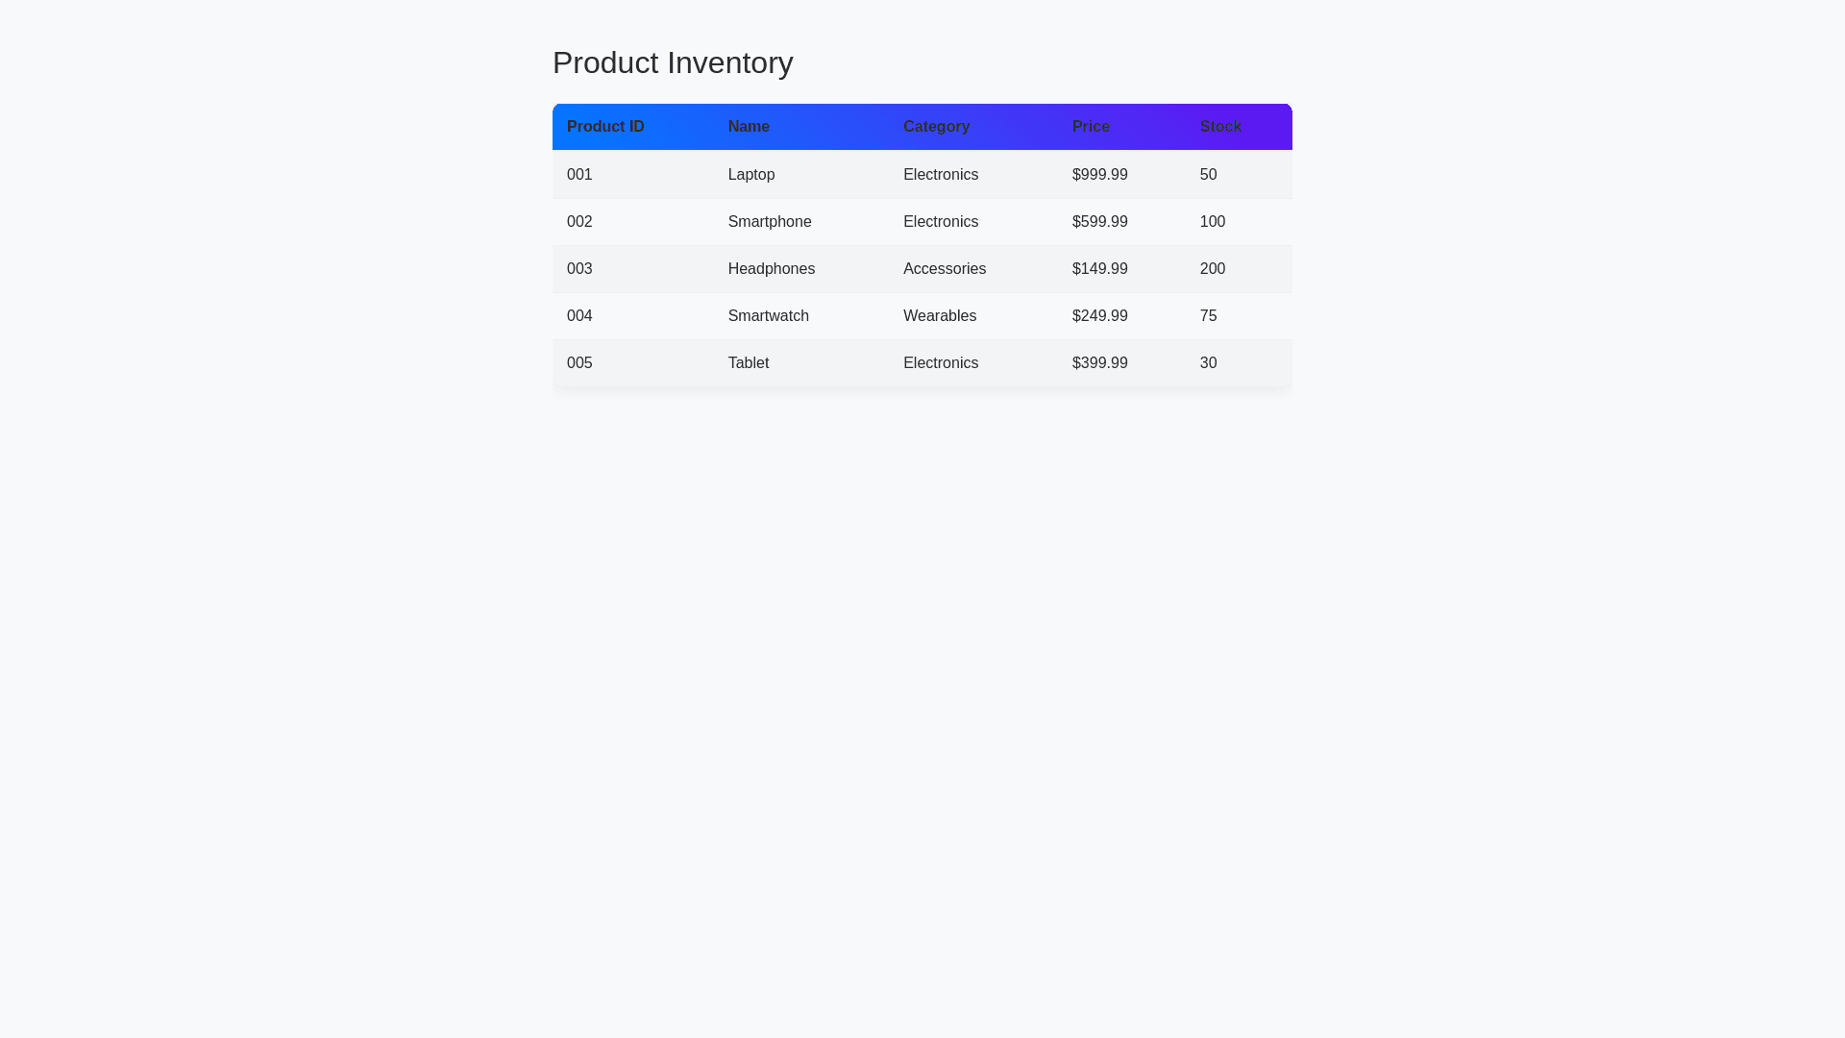Click the stock value 200 cell
This screenshot has height=1038, width=1845.
pos(1213,269)
